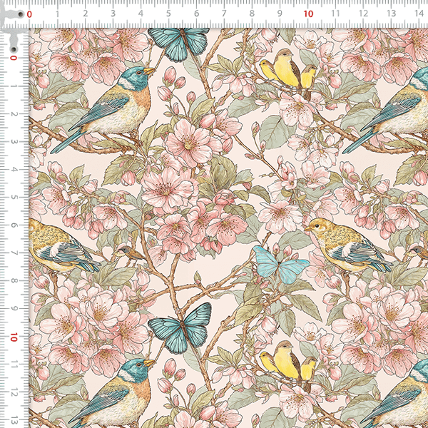
Task: Select the 7 mark on the left ruler
Action: coord(14,253)
